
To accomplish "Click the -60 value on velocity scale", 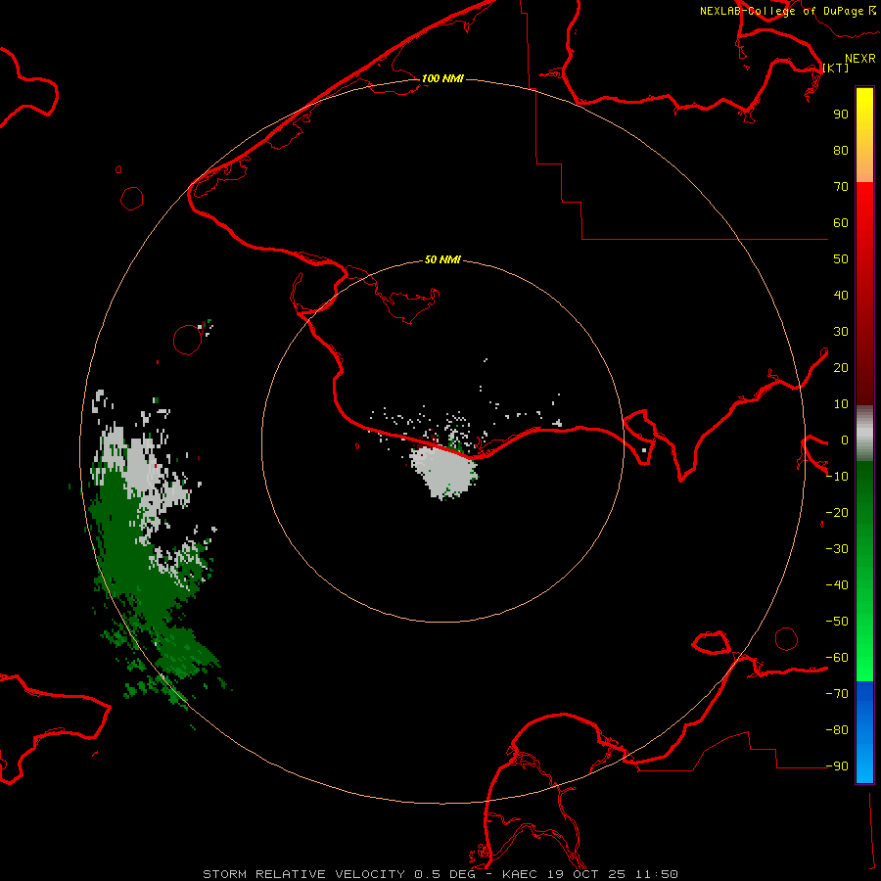I will (x=837, y=658).
